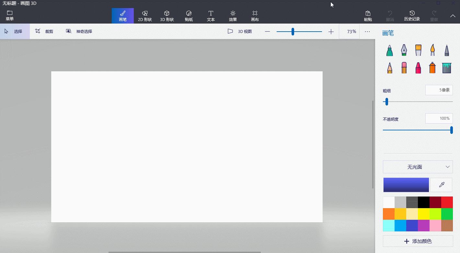The height and width of the screenshot is (253, 460).
Task: Click the 73% zoom percentage field
Action: pos(349,31)
